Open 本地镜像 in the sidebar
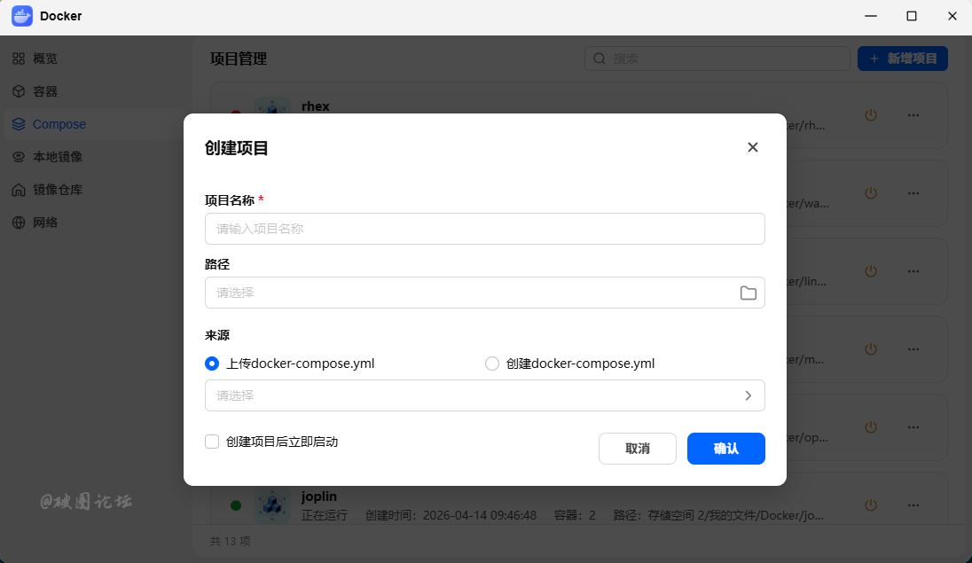The image size is (972, 563). tap(96, 157)
